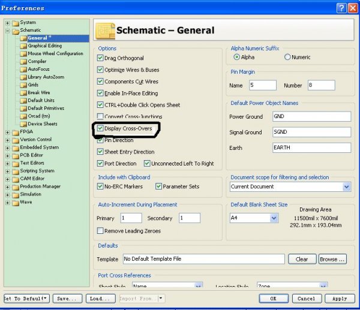Image resolution: width=360 pixels, height=310 pixels.
Task: Click the Power Ground name field
Action: point(311,116)
